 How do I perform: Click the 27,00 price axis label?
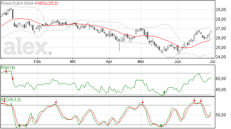[221, 29]
